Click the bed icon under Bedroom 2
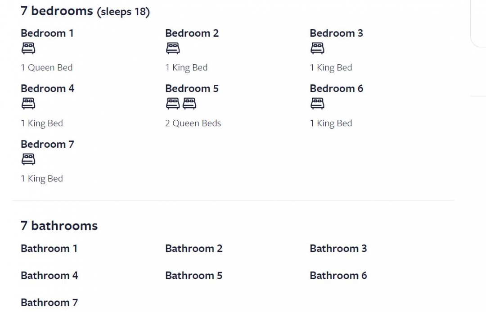Viewport: 486px width, 312px height. point(173,48)
